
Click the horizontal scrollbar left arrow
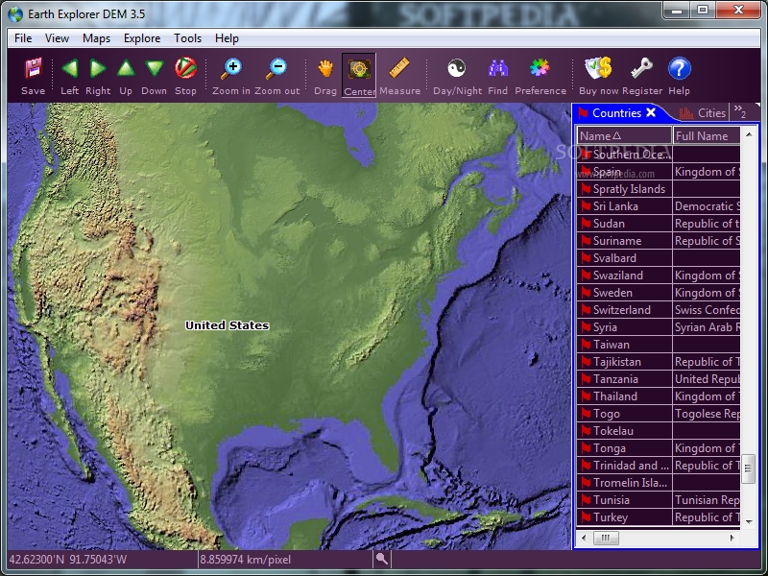tap(584, 538)
